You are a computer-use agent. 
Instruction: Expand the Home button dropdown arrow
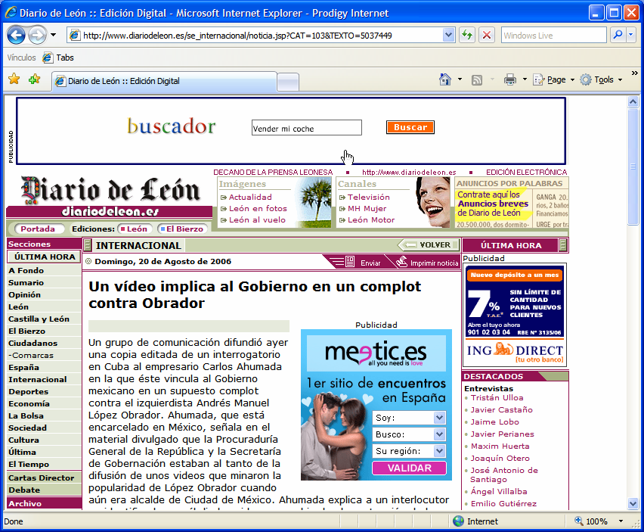coord(460,79)
